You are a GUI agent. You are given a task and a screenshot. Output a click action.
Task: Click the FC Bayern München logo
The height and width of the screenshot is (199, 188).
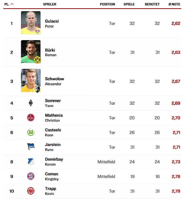31,176
